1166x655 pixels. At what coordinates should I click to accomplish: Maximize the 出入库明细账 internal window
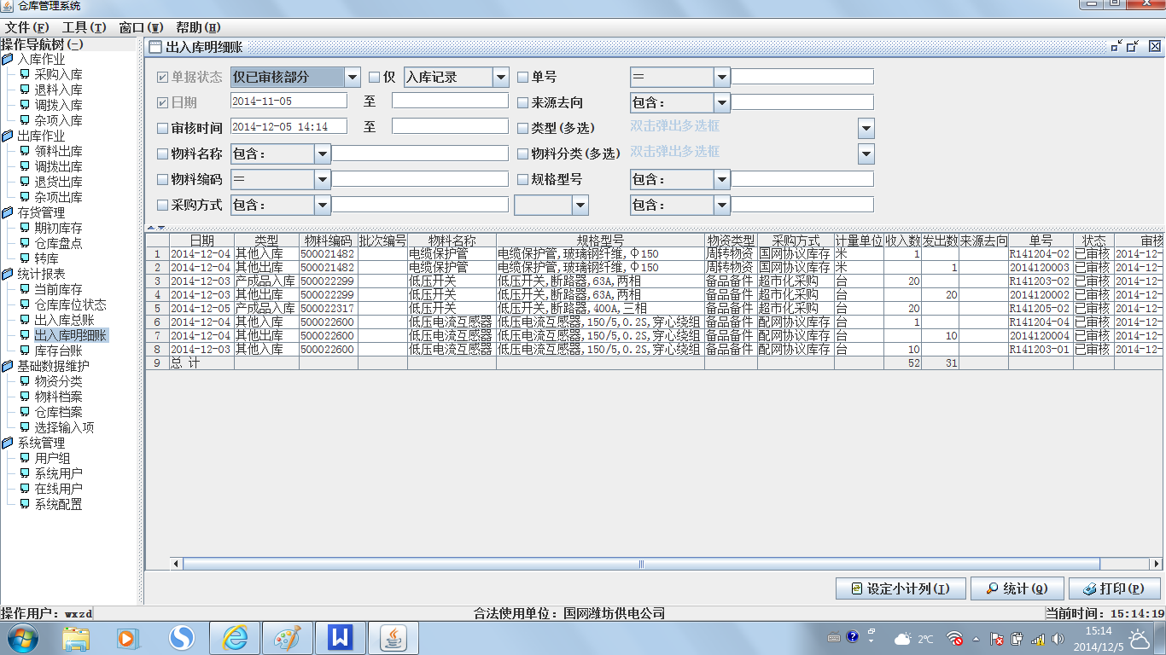click(x=1133, y=47)
